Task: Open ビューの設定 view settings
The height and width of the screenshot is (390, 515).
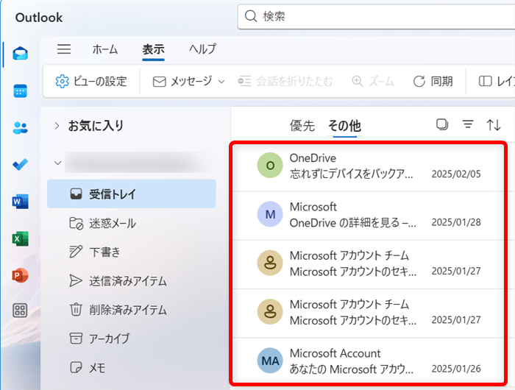Action: coord(91,81)
